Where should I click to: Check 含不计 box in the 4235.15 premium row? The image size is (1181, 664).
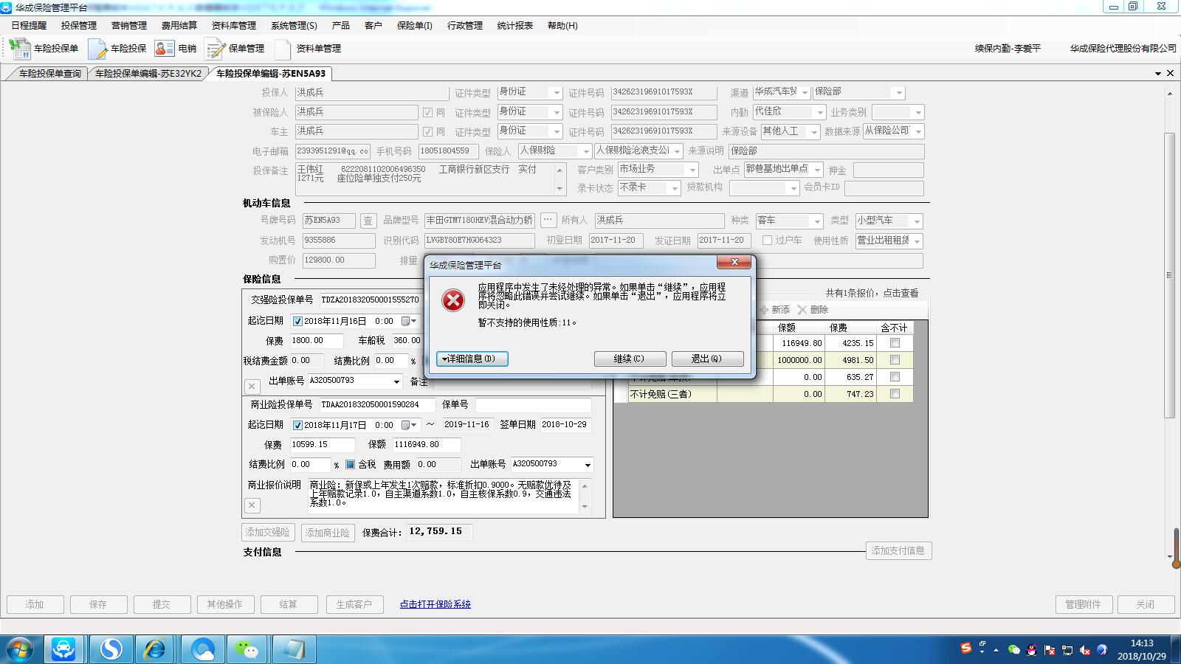pos(895,343)
